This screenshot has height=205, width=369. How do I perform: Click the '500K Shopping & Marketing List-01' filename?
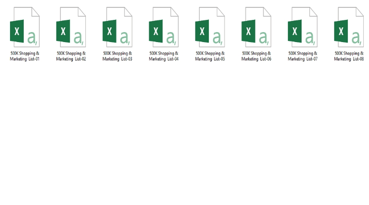25,56
